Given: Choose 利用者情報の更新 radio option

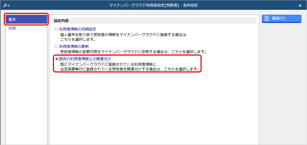Looking at the screenshot, I should click(x=56, y=47).
